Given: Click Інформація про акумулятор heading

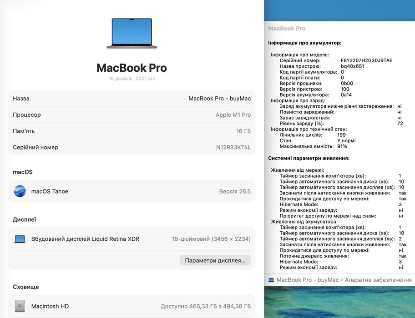Looking at the screenshot, I should [x=305, y=43].
